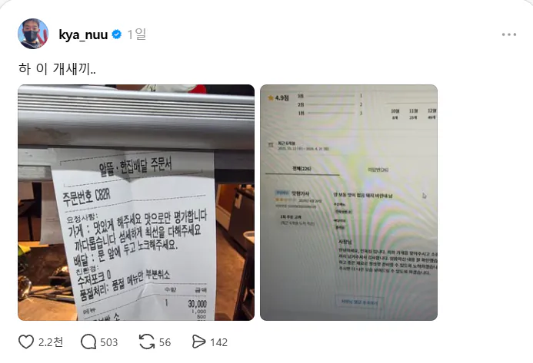Viewport: 533px width, 363px height.
Task: View the 503 replies count
Action: (x=108, y=342)
